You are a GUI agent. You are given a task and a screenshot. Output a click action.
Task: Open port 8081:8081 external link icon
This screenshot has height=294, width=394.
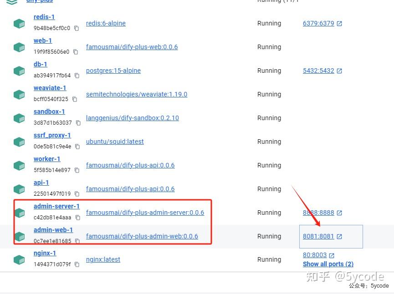pos(339,237)
